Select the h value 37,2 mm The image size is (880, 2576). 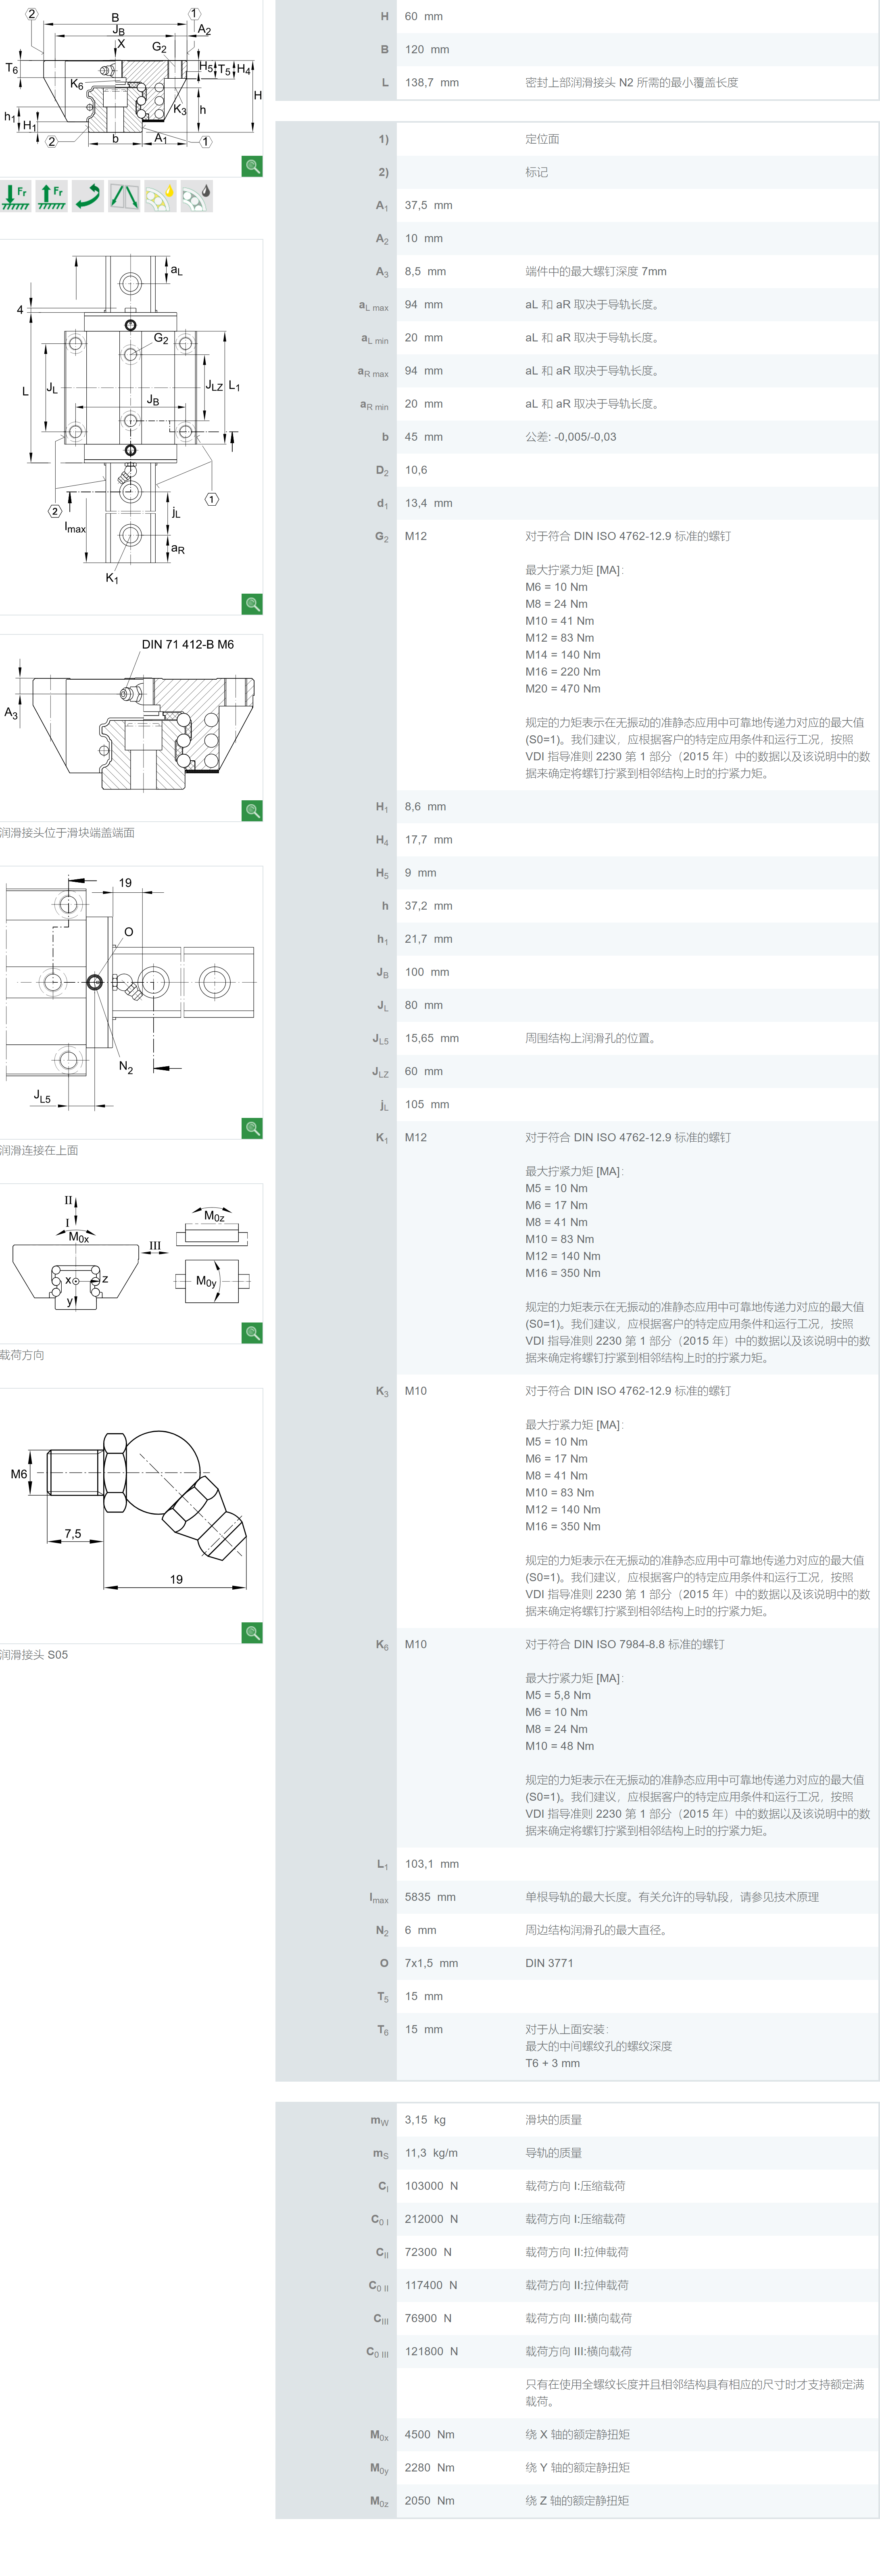429,906
